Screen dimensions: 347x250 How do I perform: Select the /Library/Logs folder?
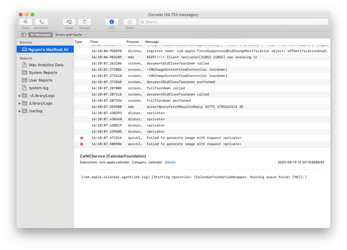41,103
